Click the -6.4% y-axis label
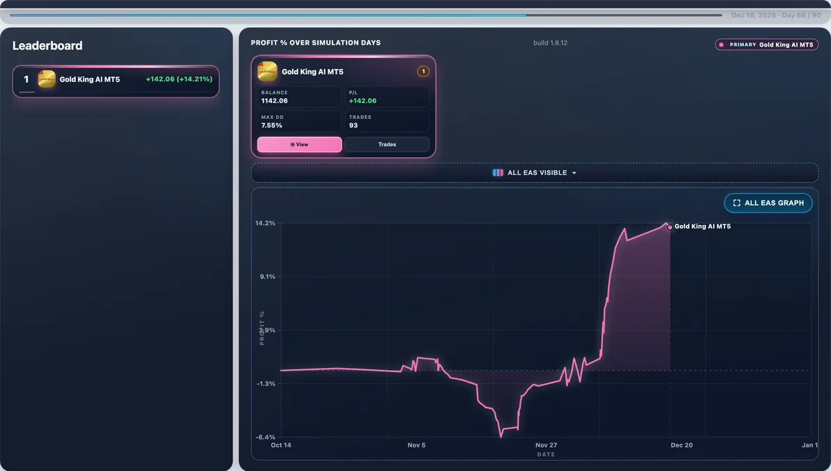Image resolution: width=831 pixels, height=471 pixels. pyautogui.click(x=266, y=437)
